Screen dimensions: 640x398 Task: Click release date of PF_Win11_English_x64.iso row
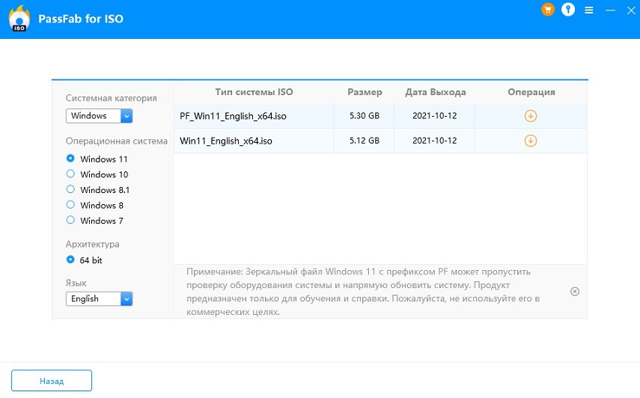click(434, 116)
